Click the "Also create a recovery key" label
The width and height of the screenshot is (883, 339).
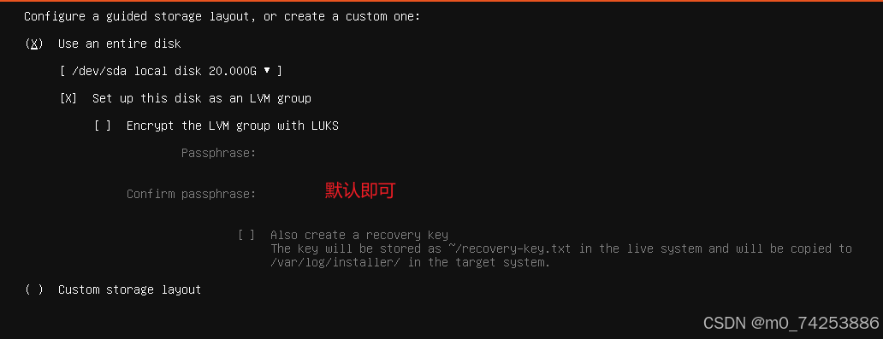[x=359, y=235]
